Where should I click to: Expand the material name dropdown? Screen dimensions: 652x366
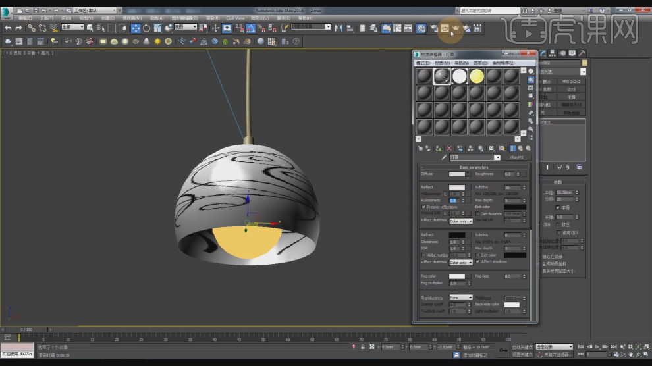pyautogui.click(x=497, y=157)
